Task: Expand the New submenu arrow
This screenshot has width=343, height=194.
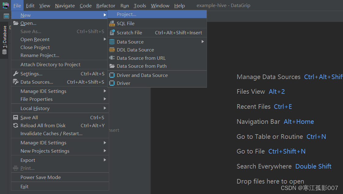Action: coord(105,15)
